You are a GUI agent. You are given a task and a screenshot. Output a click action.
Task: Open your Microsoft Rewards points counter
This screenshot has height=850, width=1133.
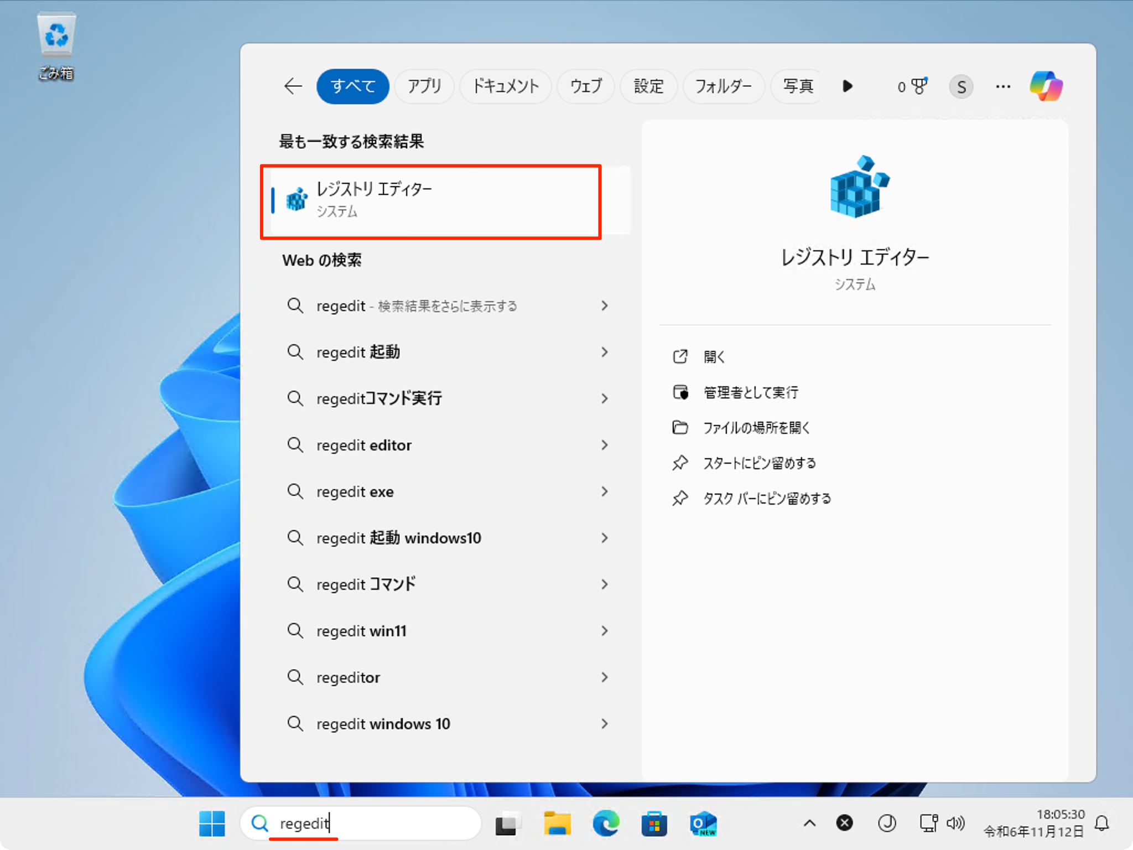click(x=911, y=86)
